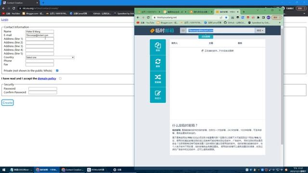The width and height of the screenshot is (308, 173).
Task: Bookmark the page with the star icon
Action: [226, 17]
